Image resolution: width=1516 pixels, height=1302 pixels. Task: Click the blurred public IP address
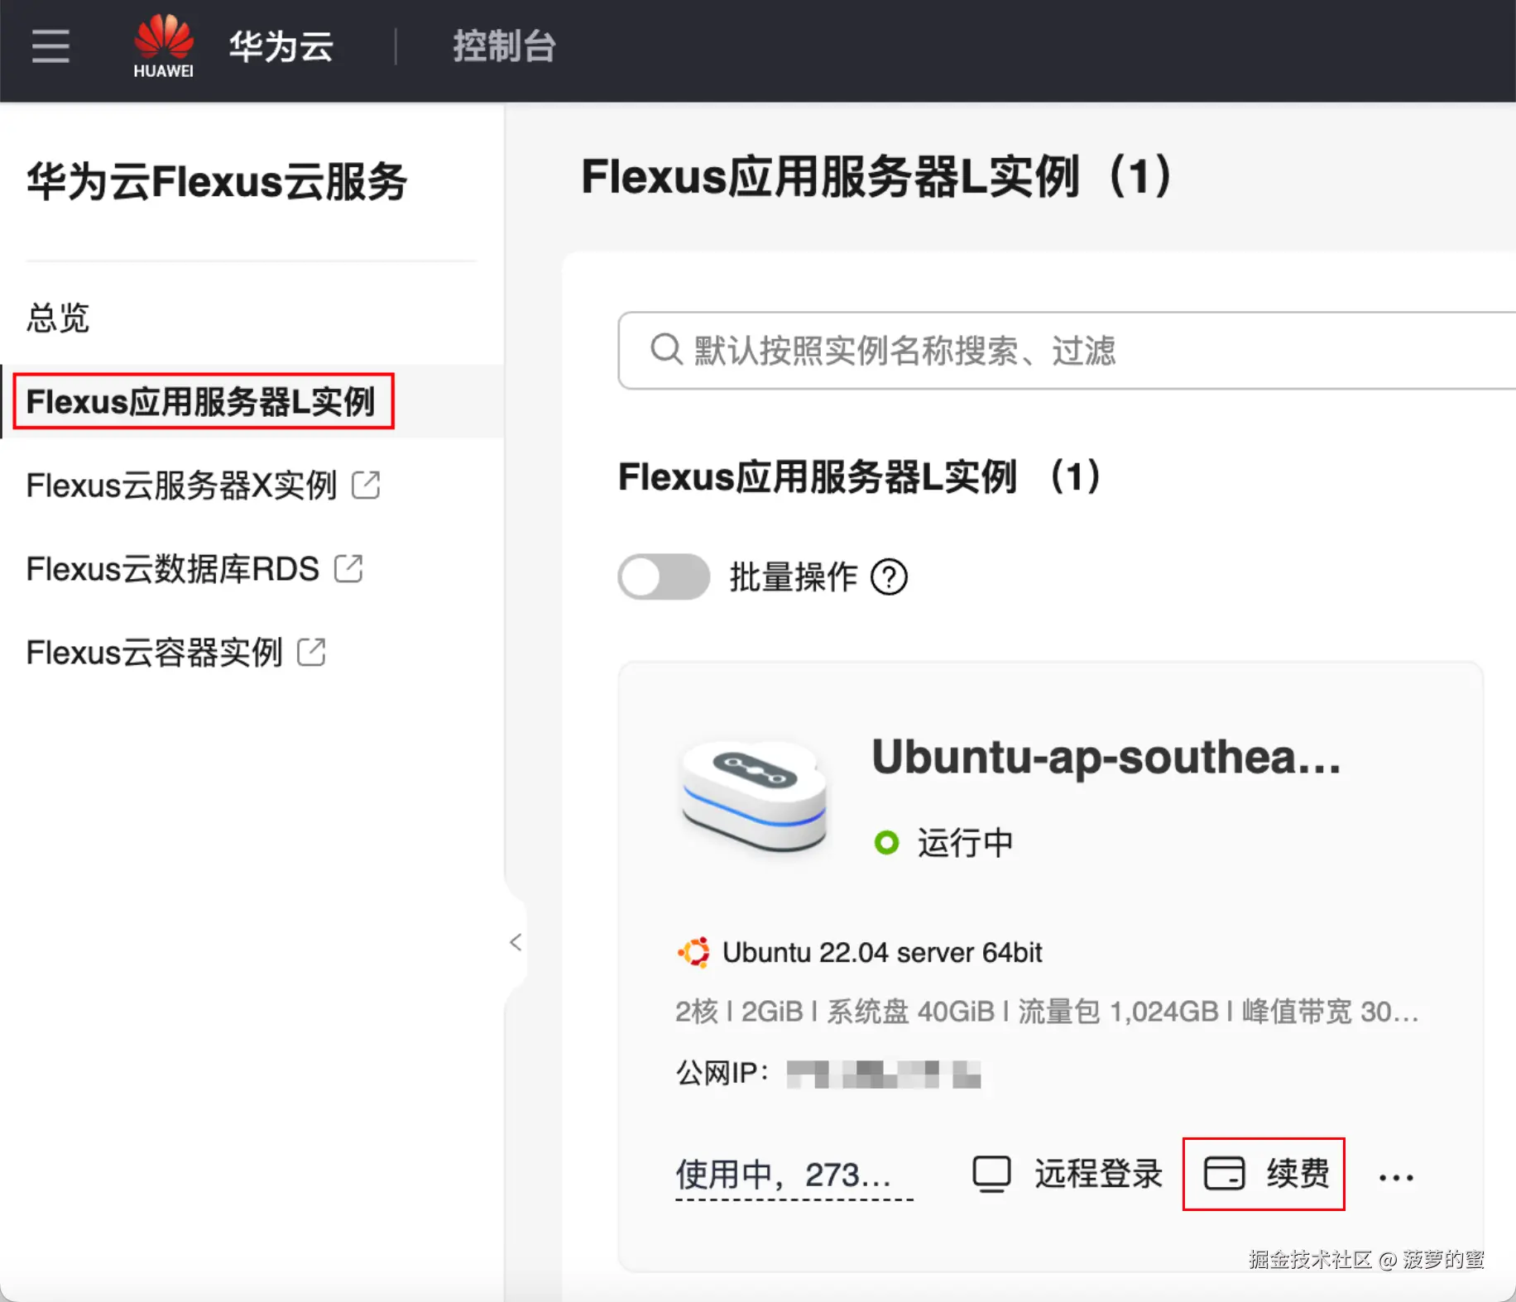(884, 1074)
